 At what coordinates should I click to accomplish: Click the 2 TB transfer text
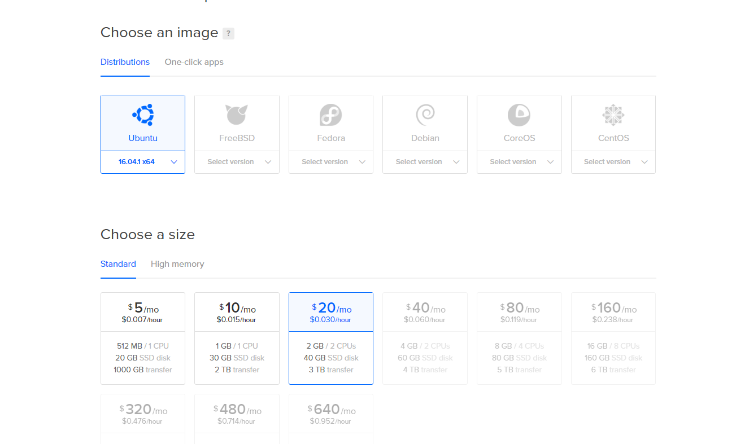point(237,370)
